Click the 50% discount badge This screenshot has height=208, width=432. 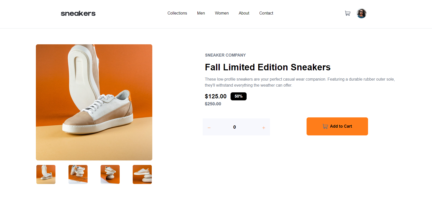click(x=239, y=96)
